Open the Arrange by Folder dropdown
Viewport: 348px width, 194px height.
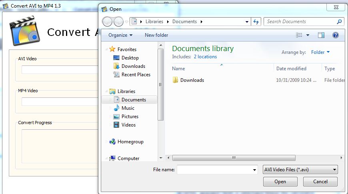coord(320,52)
